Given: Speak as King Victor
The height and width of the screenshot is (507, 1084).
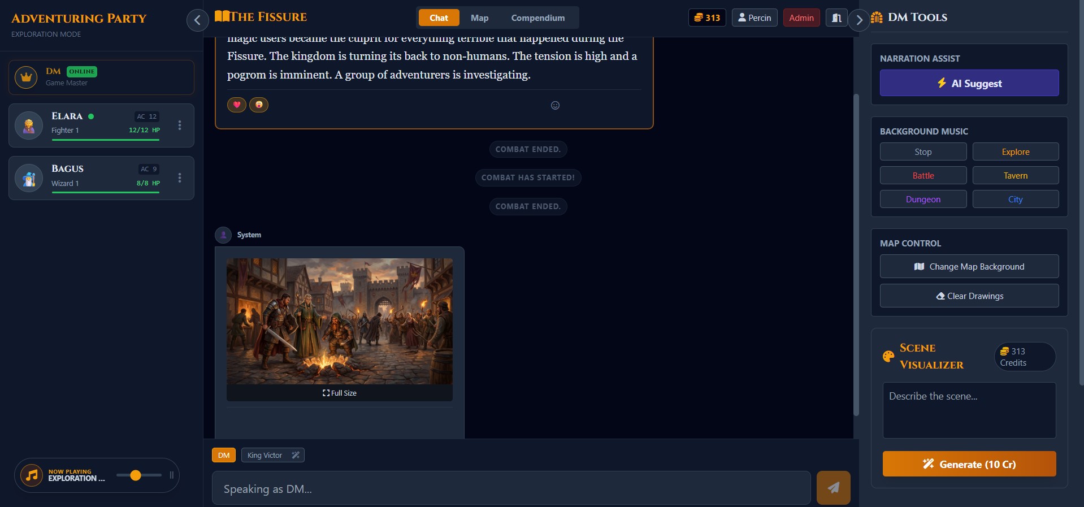Looking at the screenshot, I should (265, 455).
